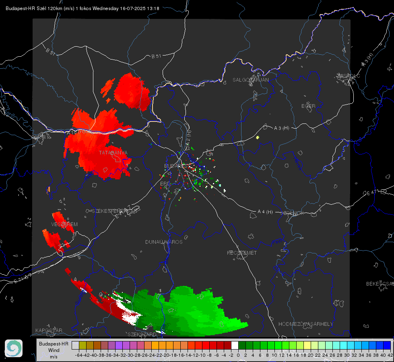Click the SZEKESFEHERVAR city label
The image size is (394, 362).
(x=114, y=211)
